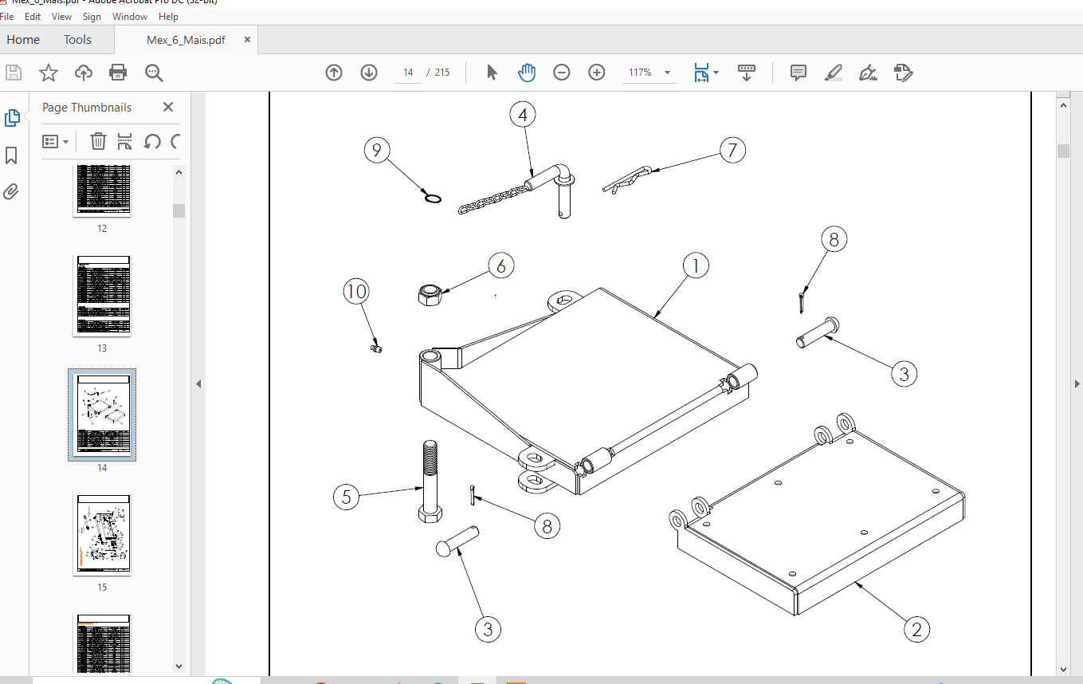Zoom out with minus icon
The height and width of the screenshot is (684, 1083).
click(x=562, y=73)
